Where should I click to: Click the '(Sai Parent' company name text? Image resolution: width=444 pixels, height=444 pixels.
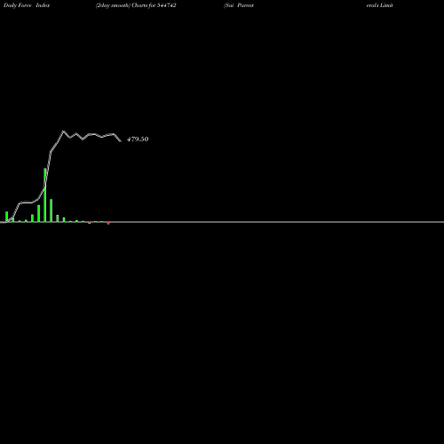coord(239,5)
